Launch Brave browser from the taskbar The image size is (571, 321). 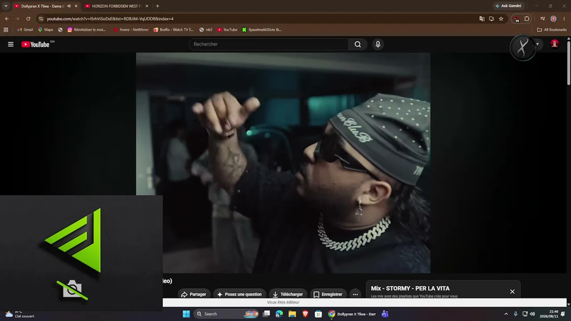306,314
